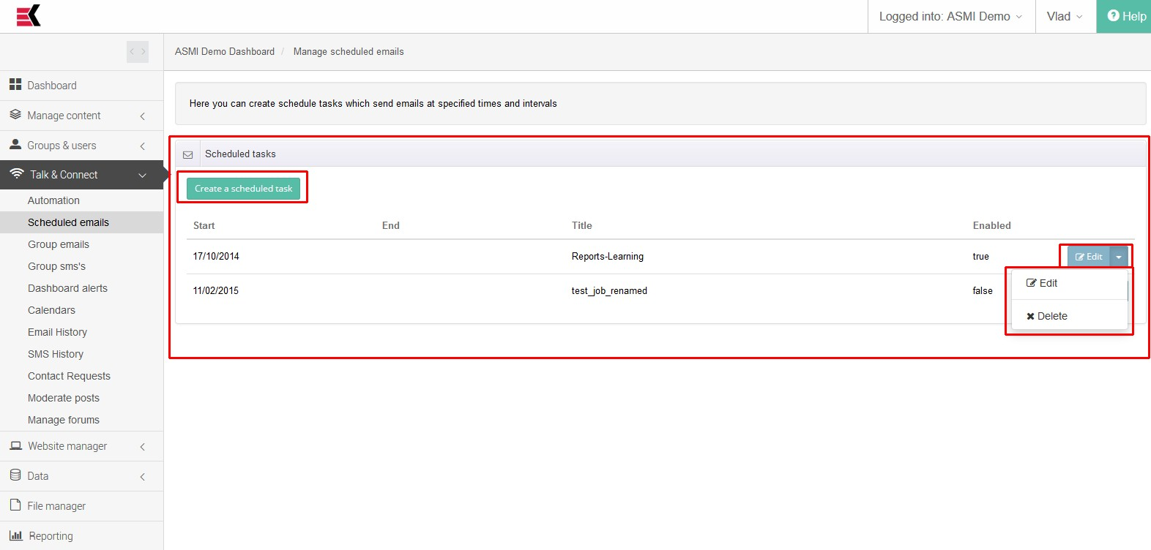
Task: Click the green Help button label
Action: pyautogui.click(x=1134, y=16)
